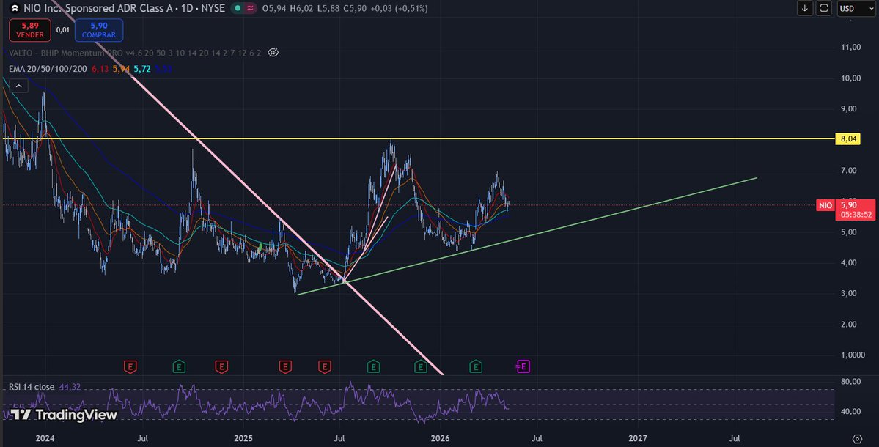Screen dimensions: 879x447
Task: Open green earnings marker after July 2024
Action: point(179,367)
